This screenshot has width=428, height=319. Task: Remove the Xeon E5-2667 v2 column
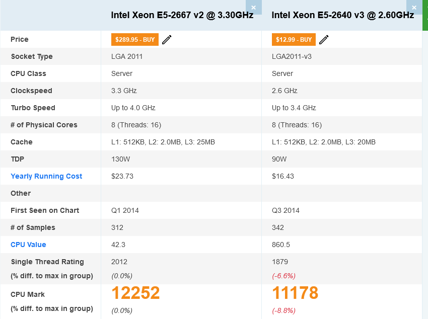pyautogui.click(x=253, y=7)
